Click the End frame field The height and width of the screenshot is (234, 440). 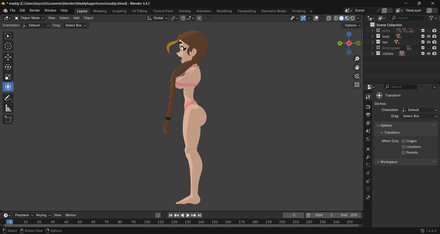(349, 215)
